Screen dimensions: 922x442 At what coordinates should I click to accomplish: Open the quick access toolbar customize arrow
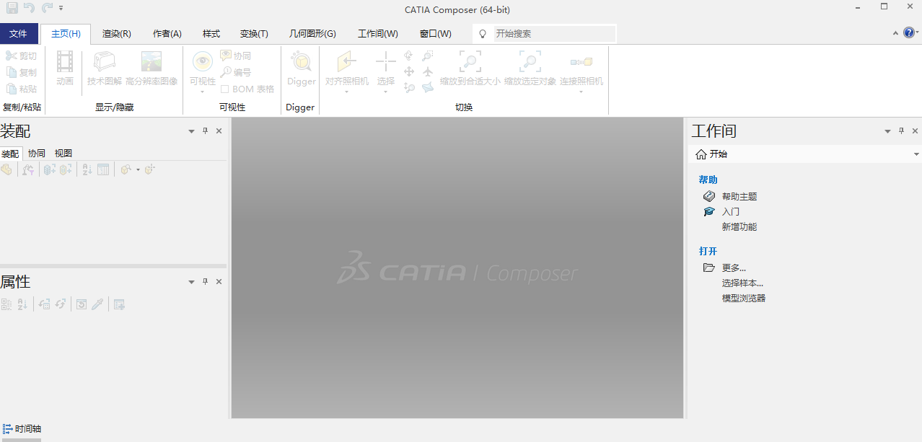61,9
